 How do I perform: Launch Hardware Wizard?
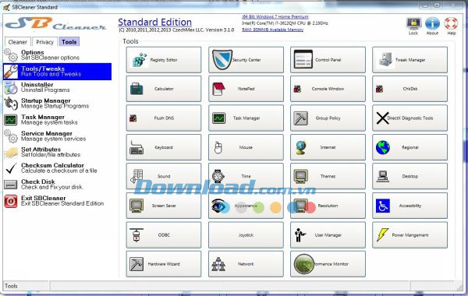(164, 264)
